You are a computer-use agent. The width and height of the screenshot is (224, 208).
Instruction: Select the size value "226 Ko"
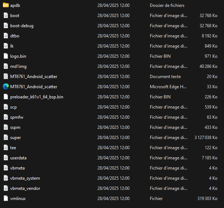point(211,97)
